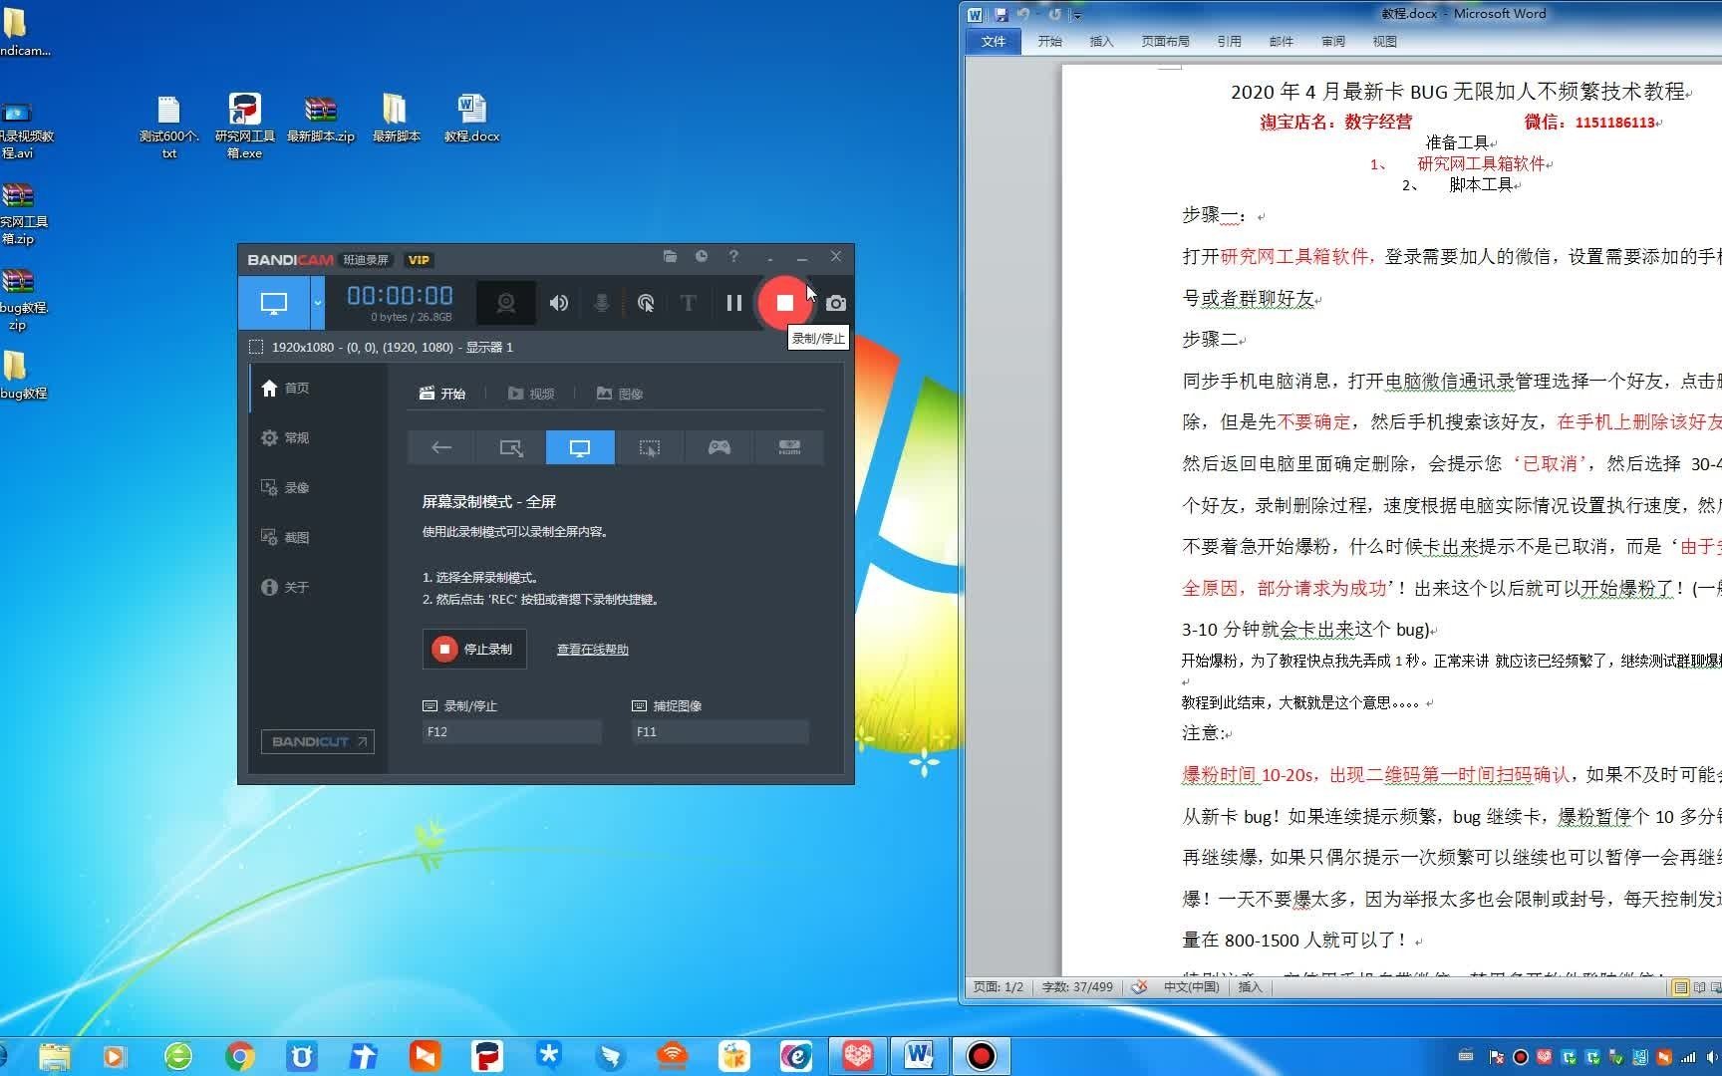Toggle mouse click effect icon in Bandicam
This screenshot has height=1076, width=1722.
tap(646, 303)
